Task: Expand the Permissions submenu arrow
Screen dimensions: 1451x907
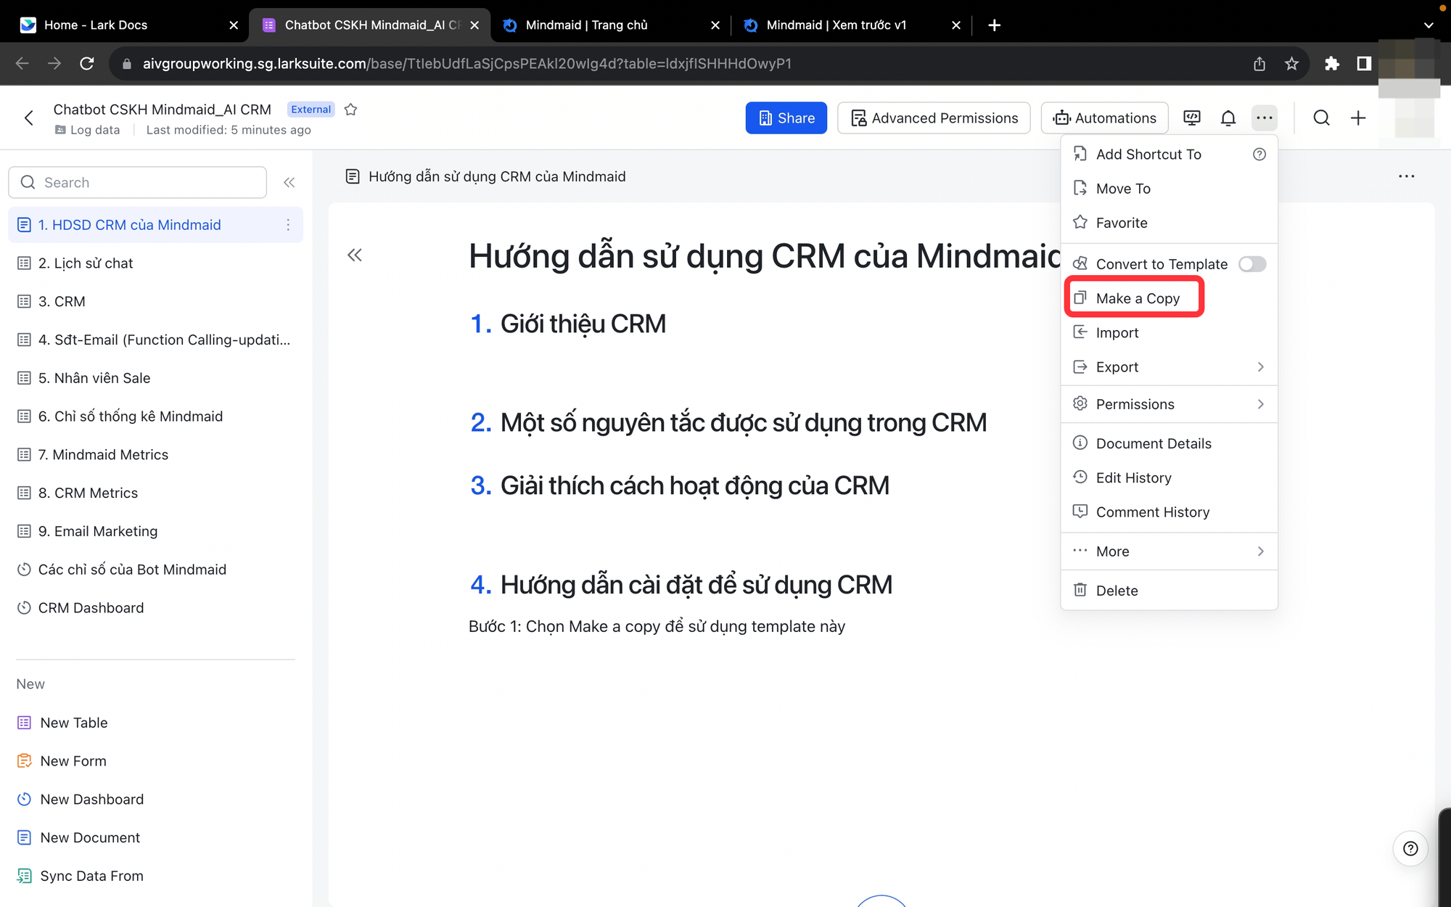Action: [1261, 403]
